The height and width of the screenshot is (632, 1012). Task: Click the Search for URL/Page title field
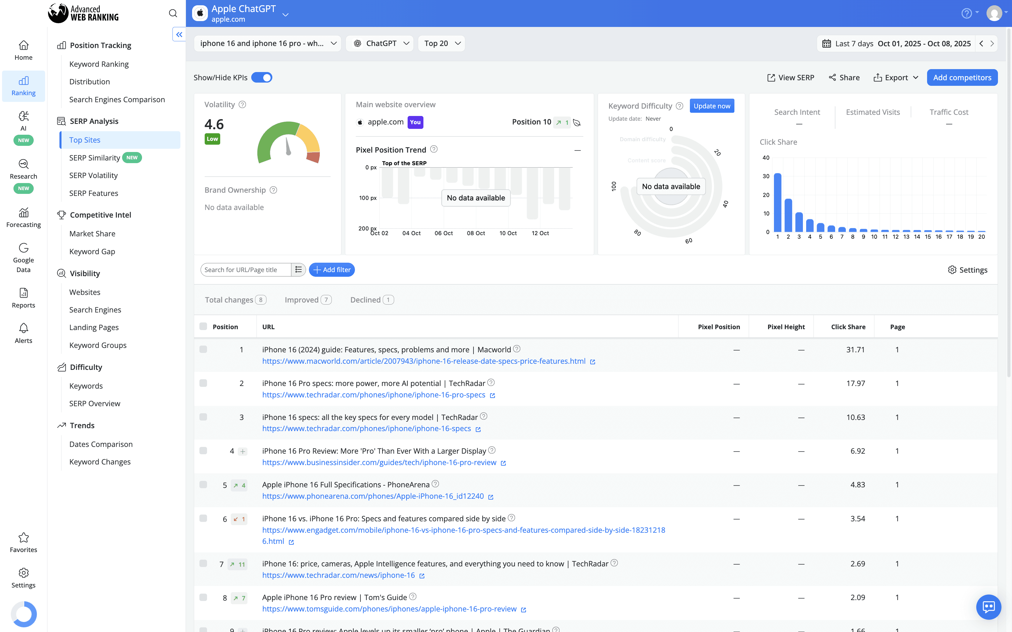pos(246,270)
